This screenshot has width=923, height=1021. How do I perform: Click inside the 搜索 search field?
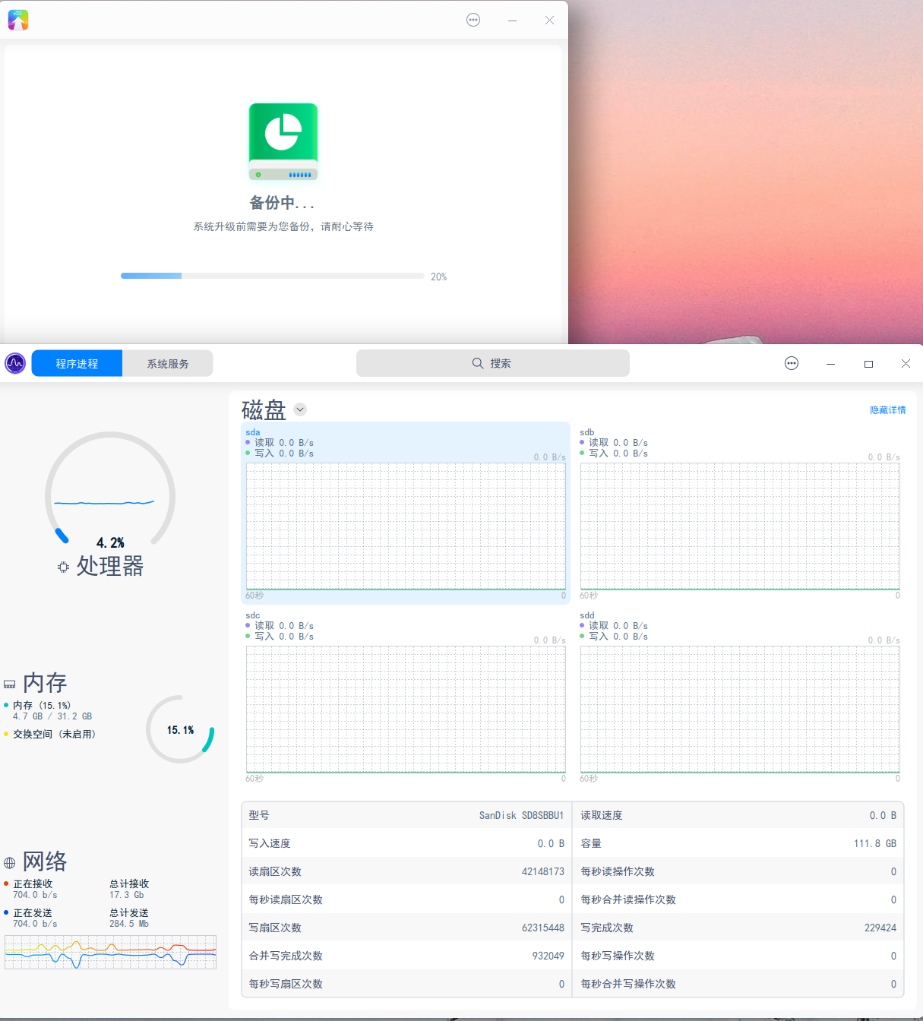point(517,363)
